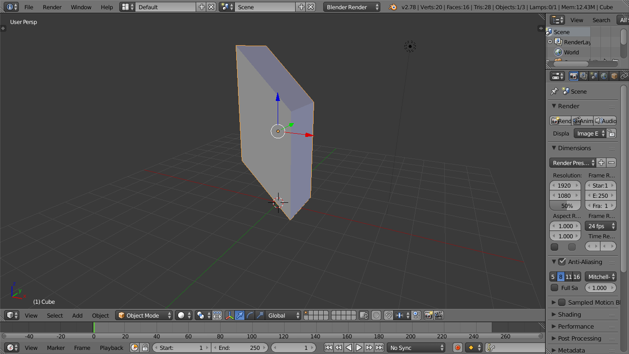
Task: Jump to frame start with rewind playback control
Action: [x=328, y=348]
